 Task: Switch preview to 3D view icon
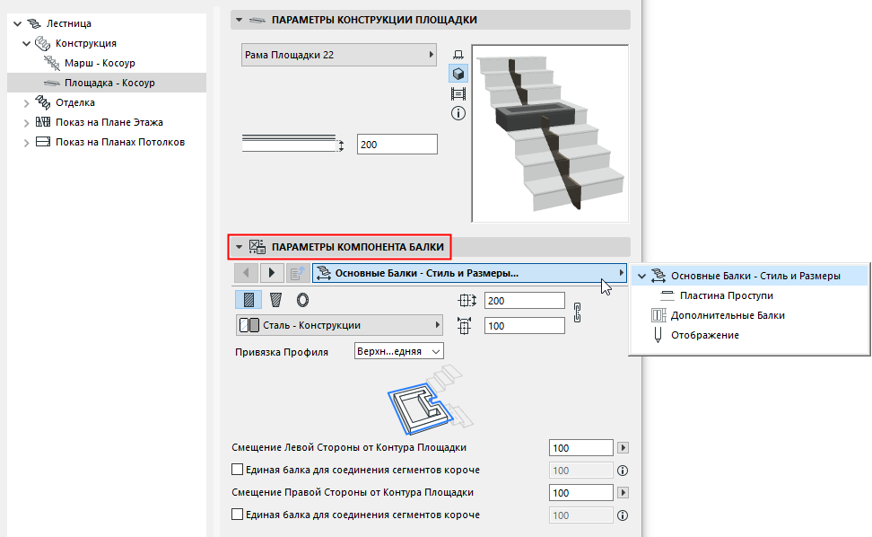click(458, 74)
